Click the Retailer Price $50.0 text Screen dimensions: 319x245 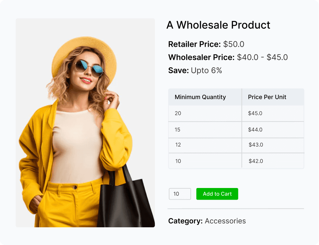(x=206, y=44)
